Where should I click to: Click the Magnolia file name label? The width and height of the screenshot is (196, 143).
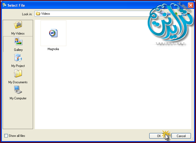[53, 49]
